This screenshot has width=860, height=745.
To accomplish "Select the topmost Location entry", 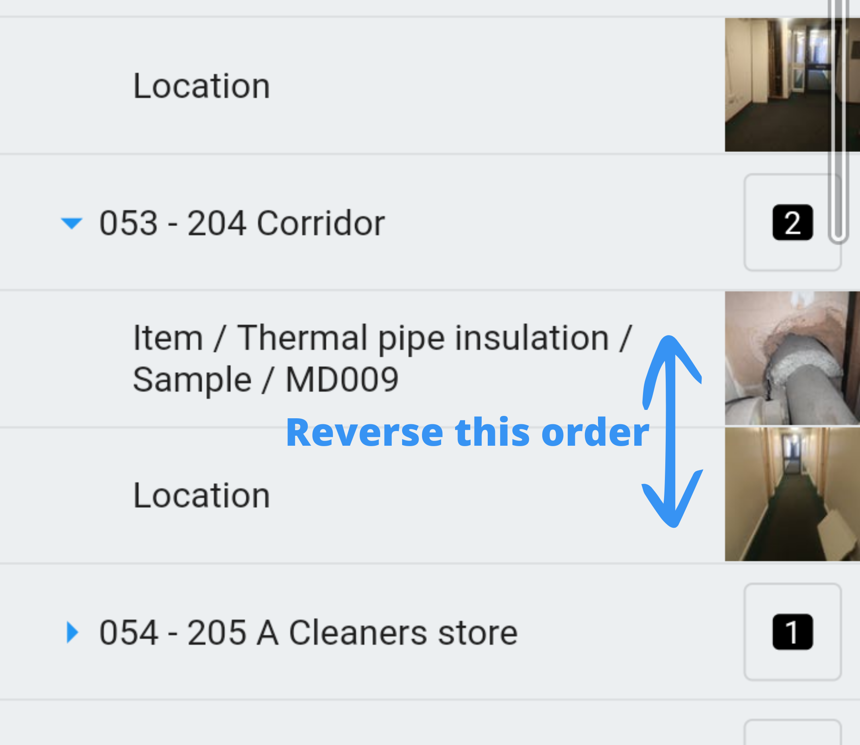I will 201,86.
